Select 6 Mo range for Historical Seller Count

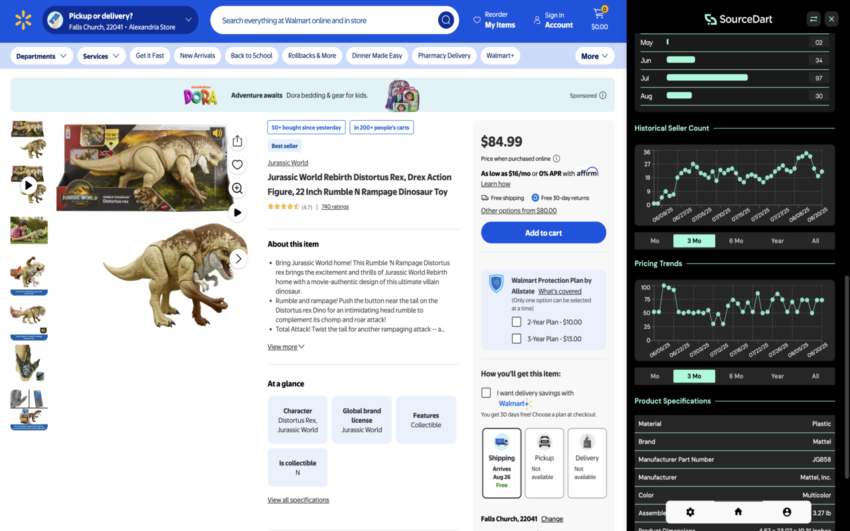736,241
